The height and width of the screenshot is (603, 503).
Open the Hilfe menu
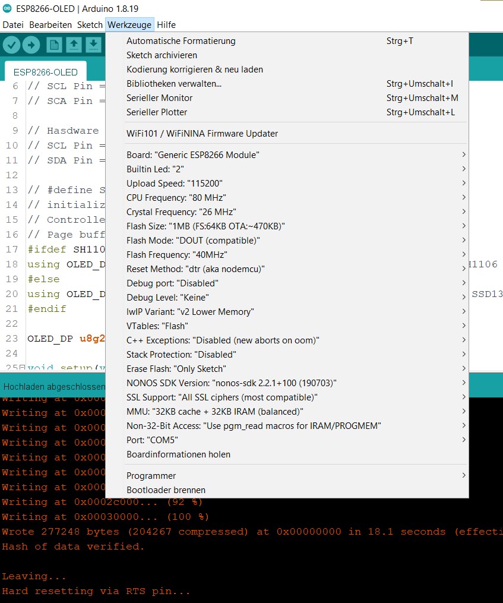click(166, 24)
